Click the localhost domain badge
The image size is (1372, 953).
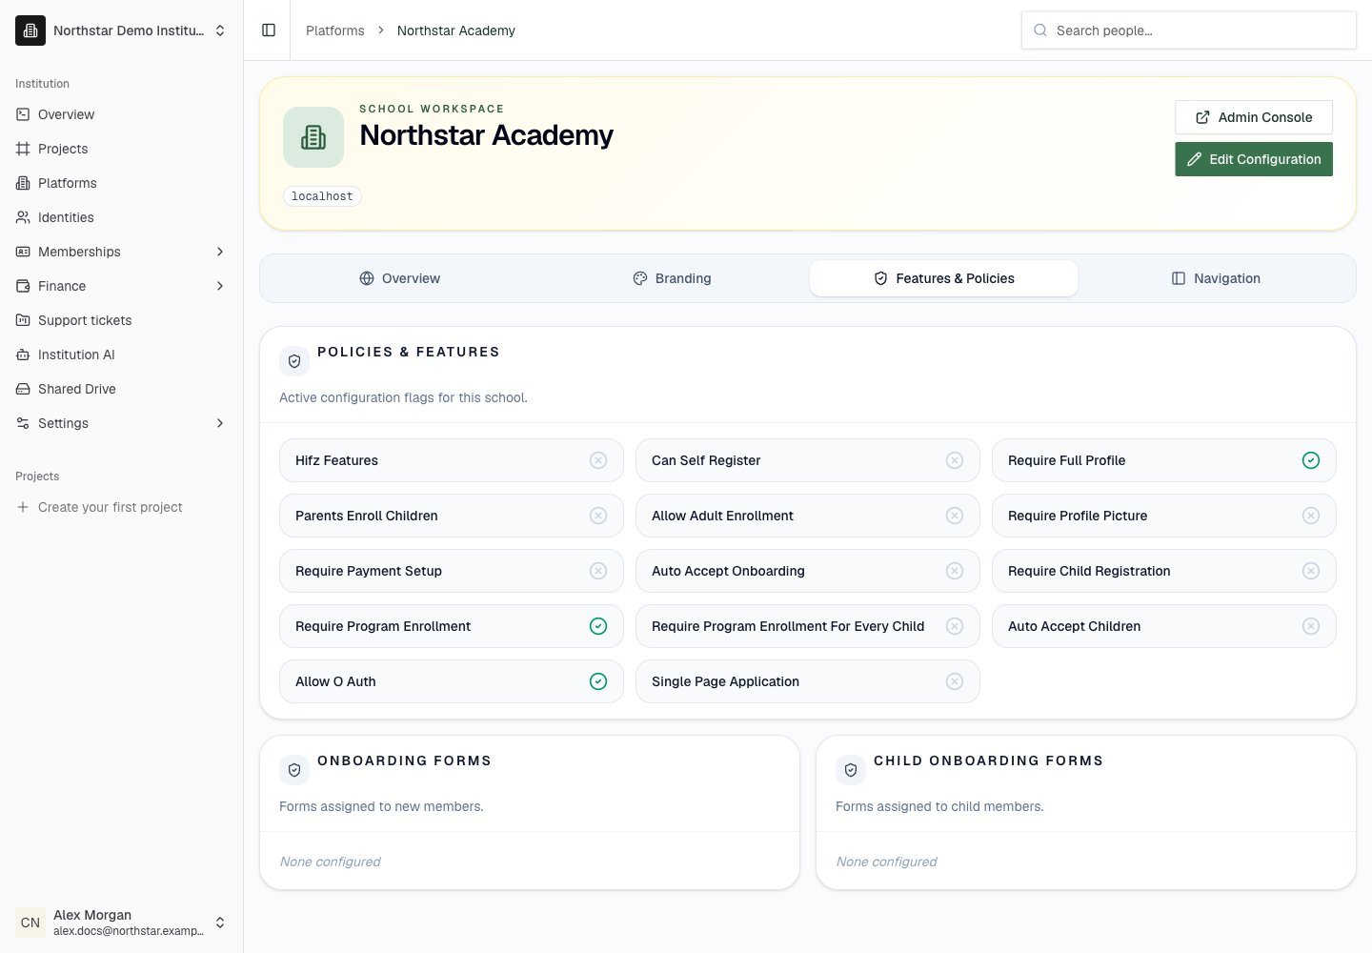(x=322, y=196)
